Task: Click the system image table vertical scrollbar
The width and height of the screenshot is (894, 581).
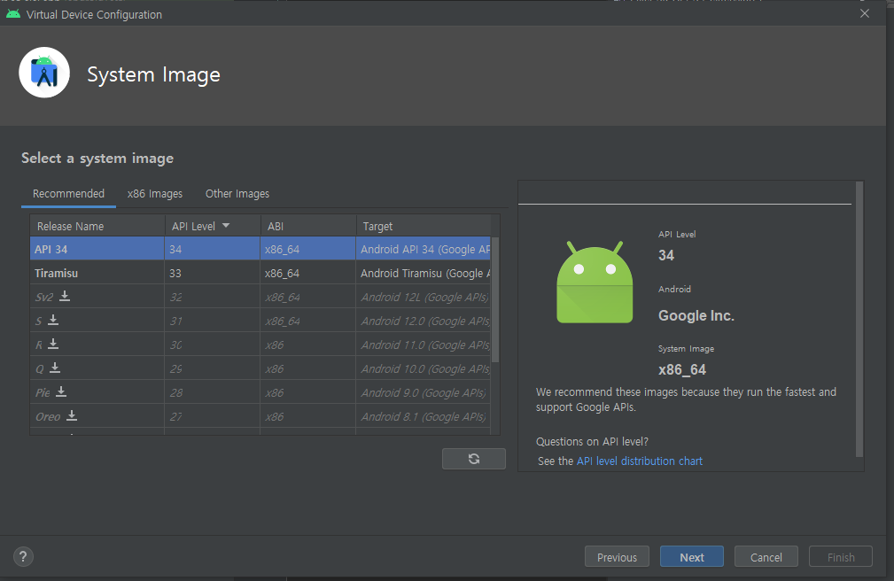Action: point(495,299)
